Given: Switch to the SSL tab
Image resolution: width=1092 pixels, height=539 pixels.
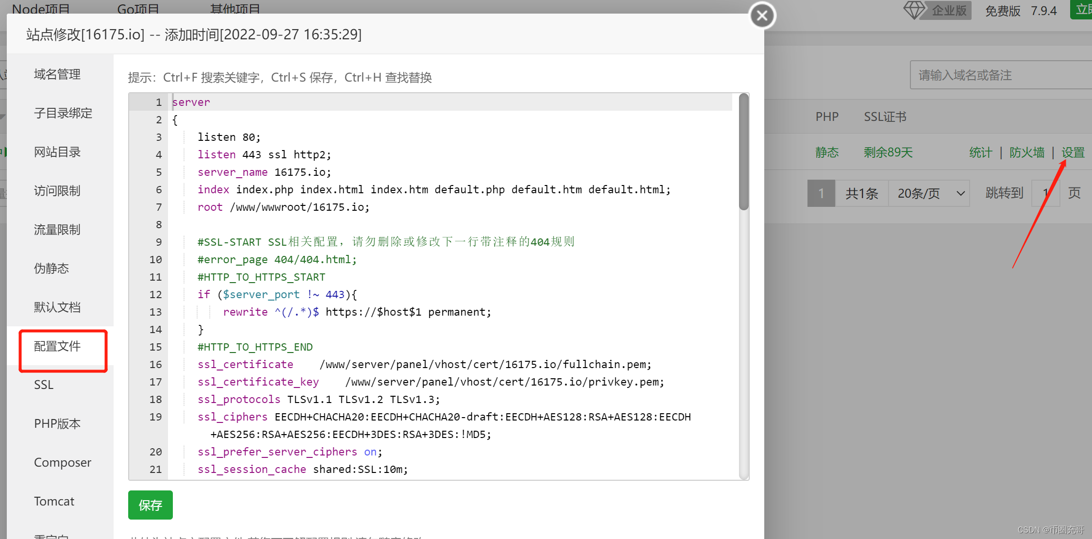Looking at the screenshot, I should click(x=44, y=385).
